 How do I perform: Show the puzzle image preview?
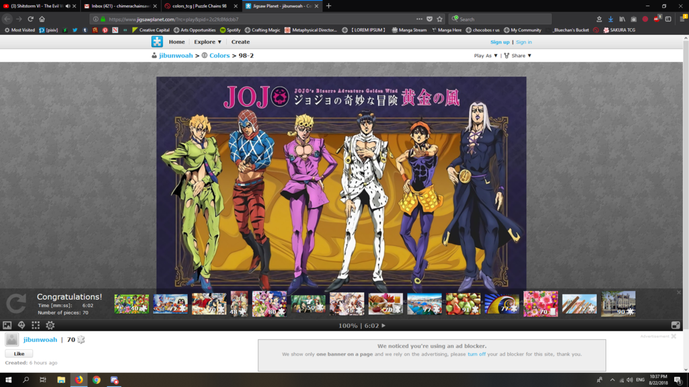pyautogui.click(x=7, y=325)
